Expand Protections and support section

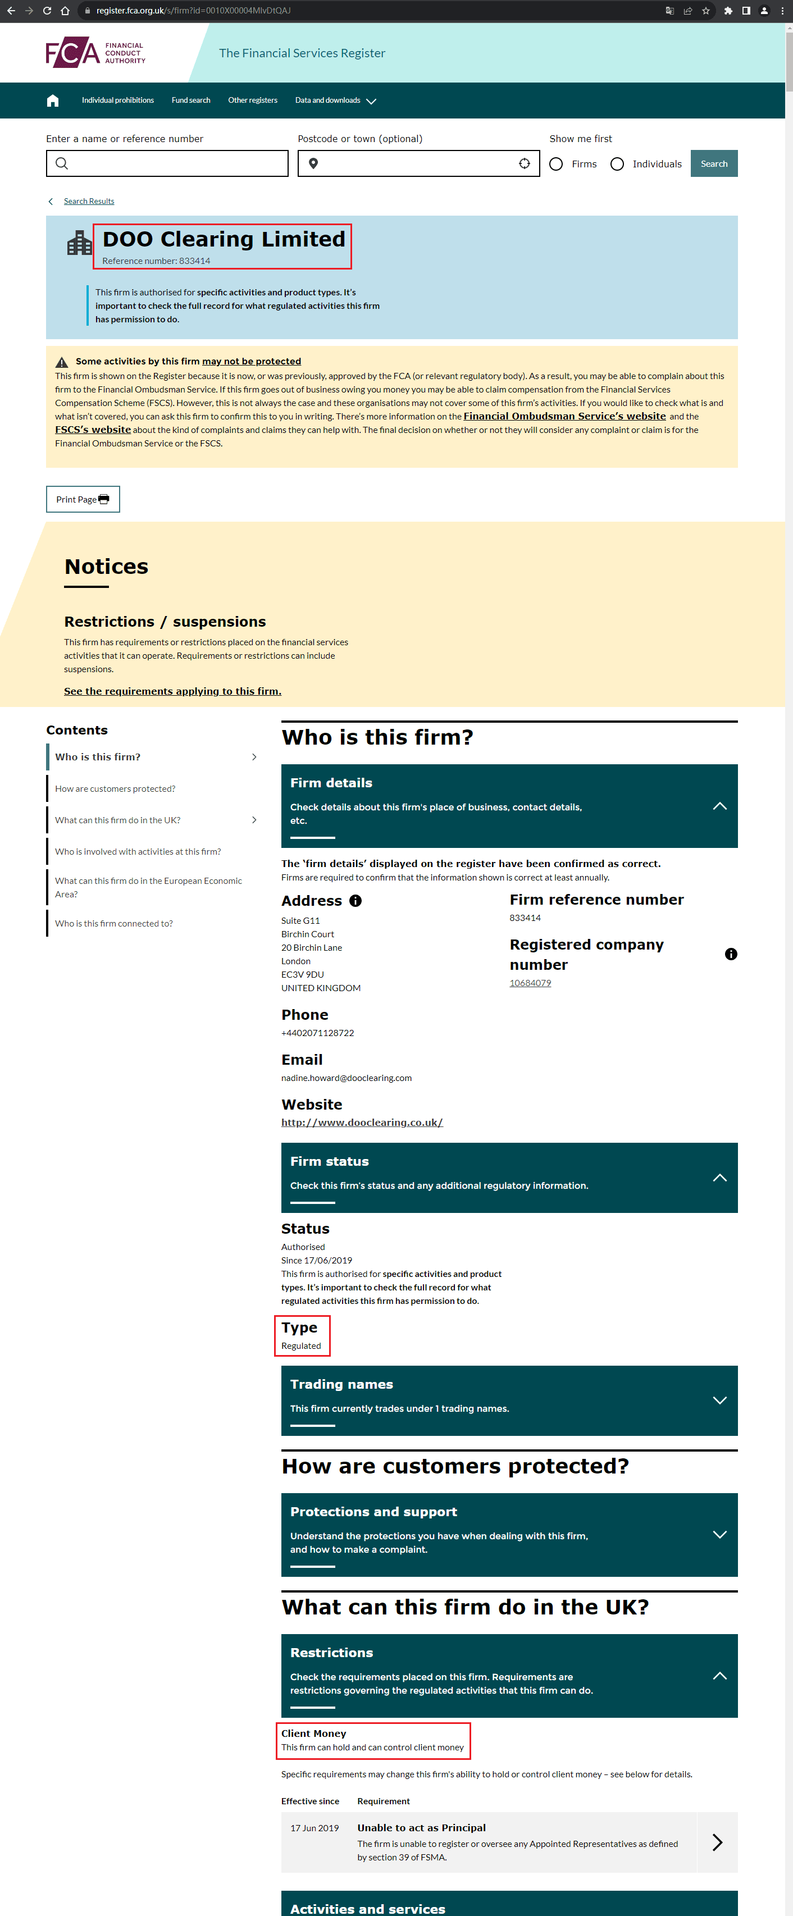[x=719, y=1535]
